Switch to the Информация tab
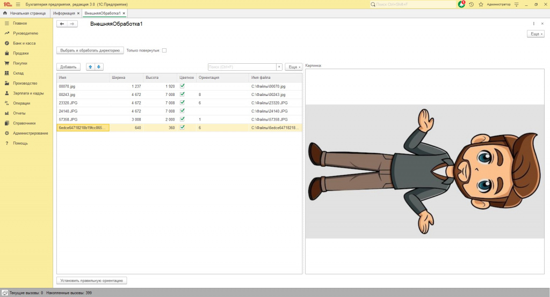The image size is (550, 297). coord(64,13)
